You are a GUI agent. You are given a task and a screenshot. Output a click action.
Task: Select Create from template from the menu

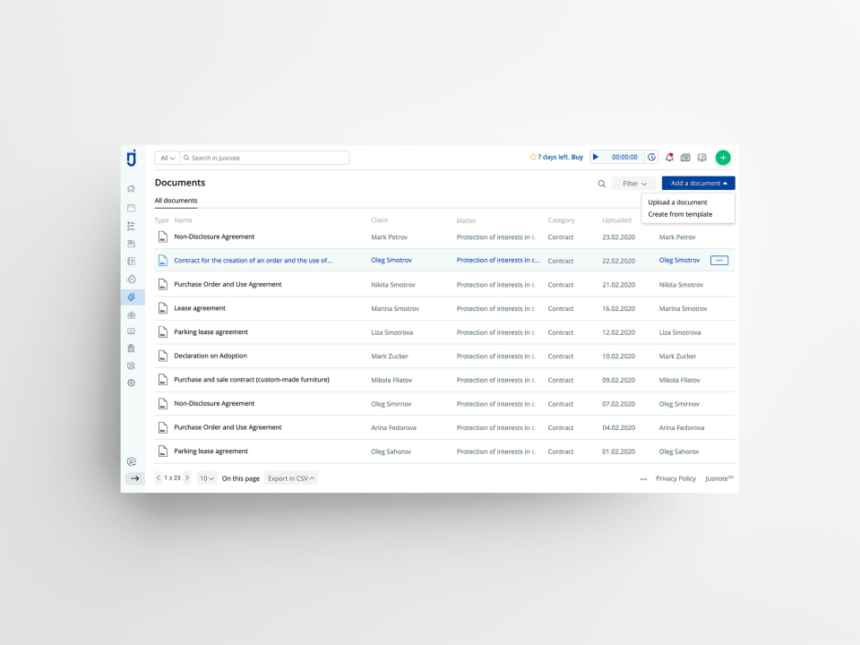coord(678,214)
